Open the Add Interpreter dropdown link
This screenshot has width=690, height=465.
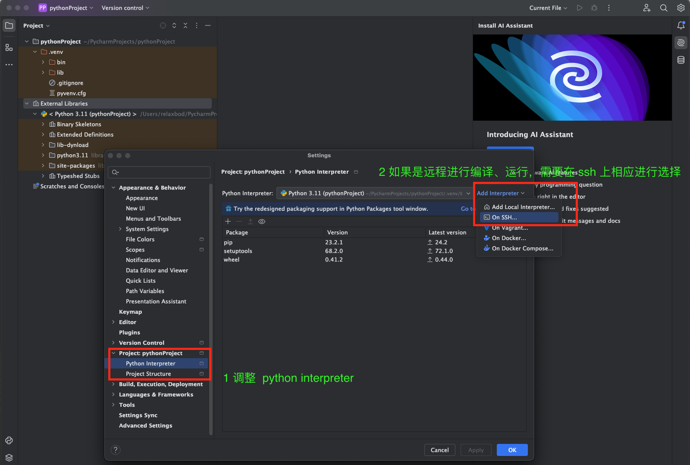[501, 193]
